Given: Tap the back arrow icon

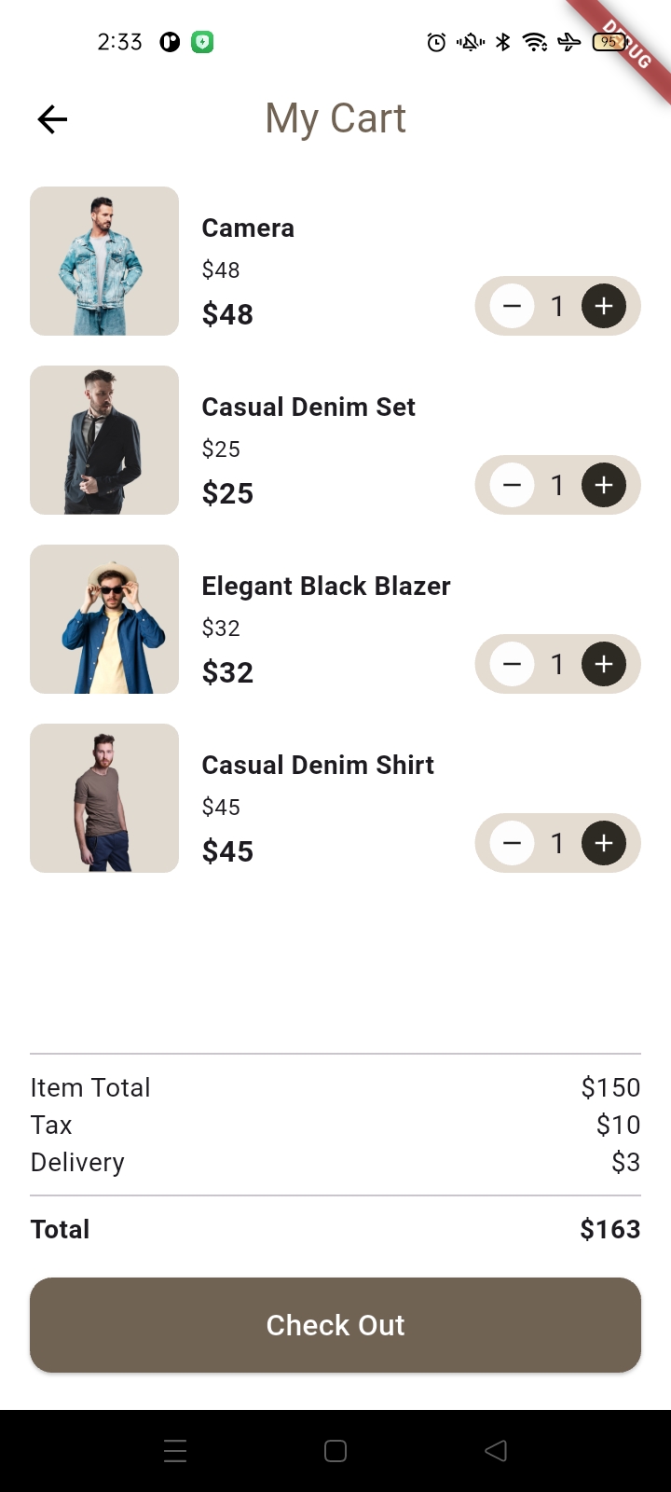Looking at the screenshot, I should pyautogui.click(x=52, y=119).
